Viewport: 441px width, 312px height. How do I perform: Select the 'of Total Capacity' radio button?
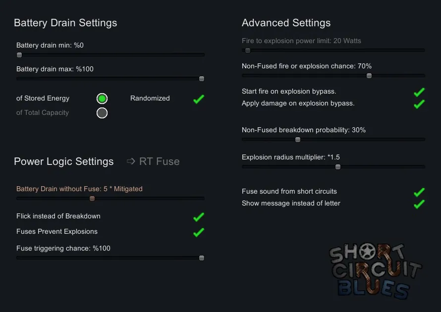point(102,113)
